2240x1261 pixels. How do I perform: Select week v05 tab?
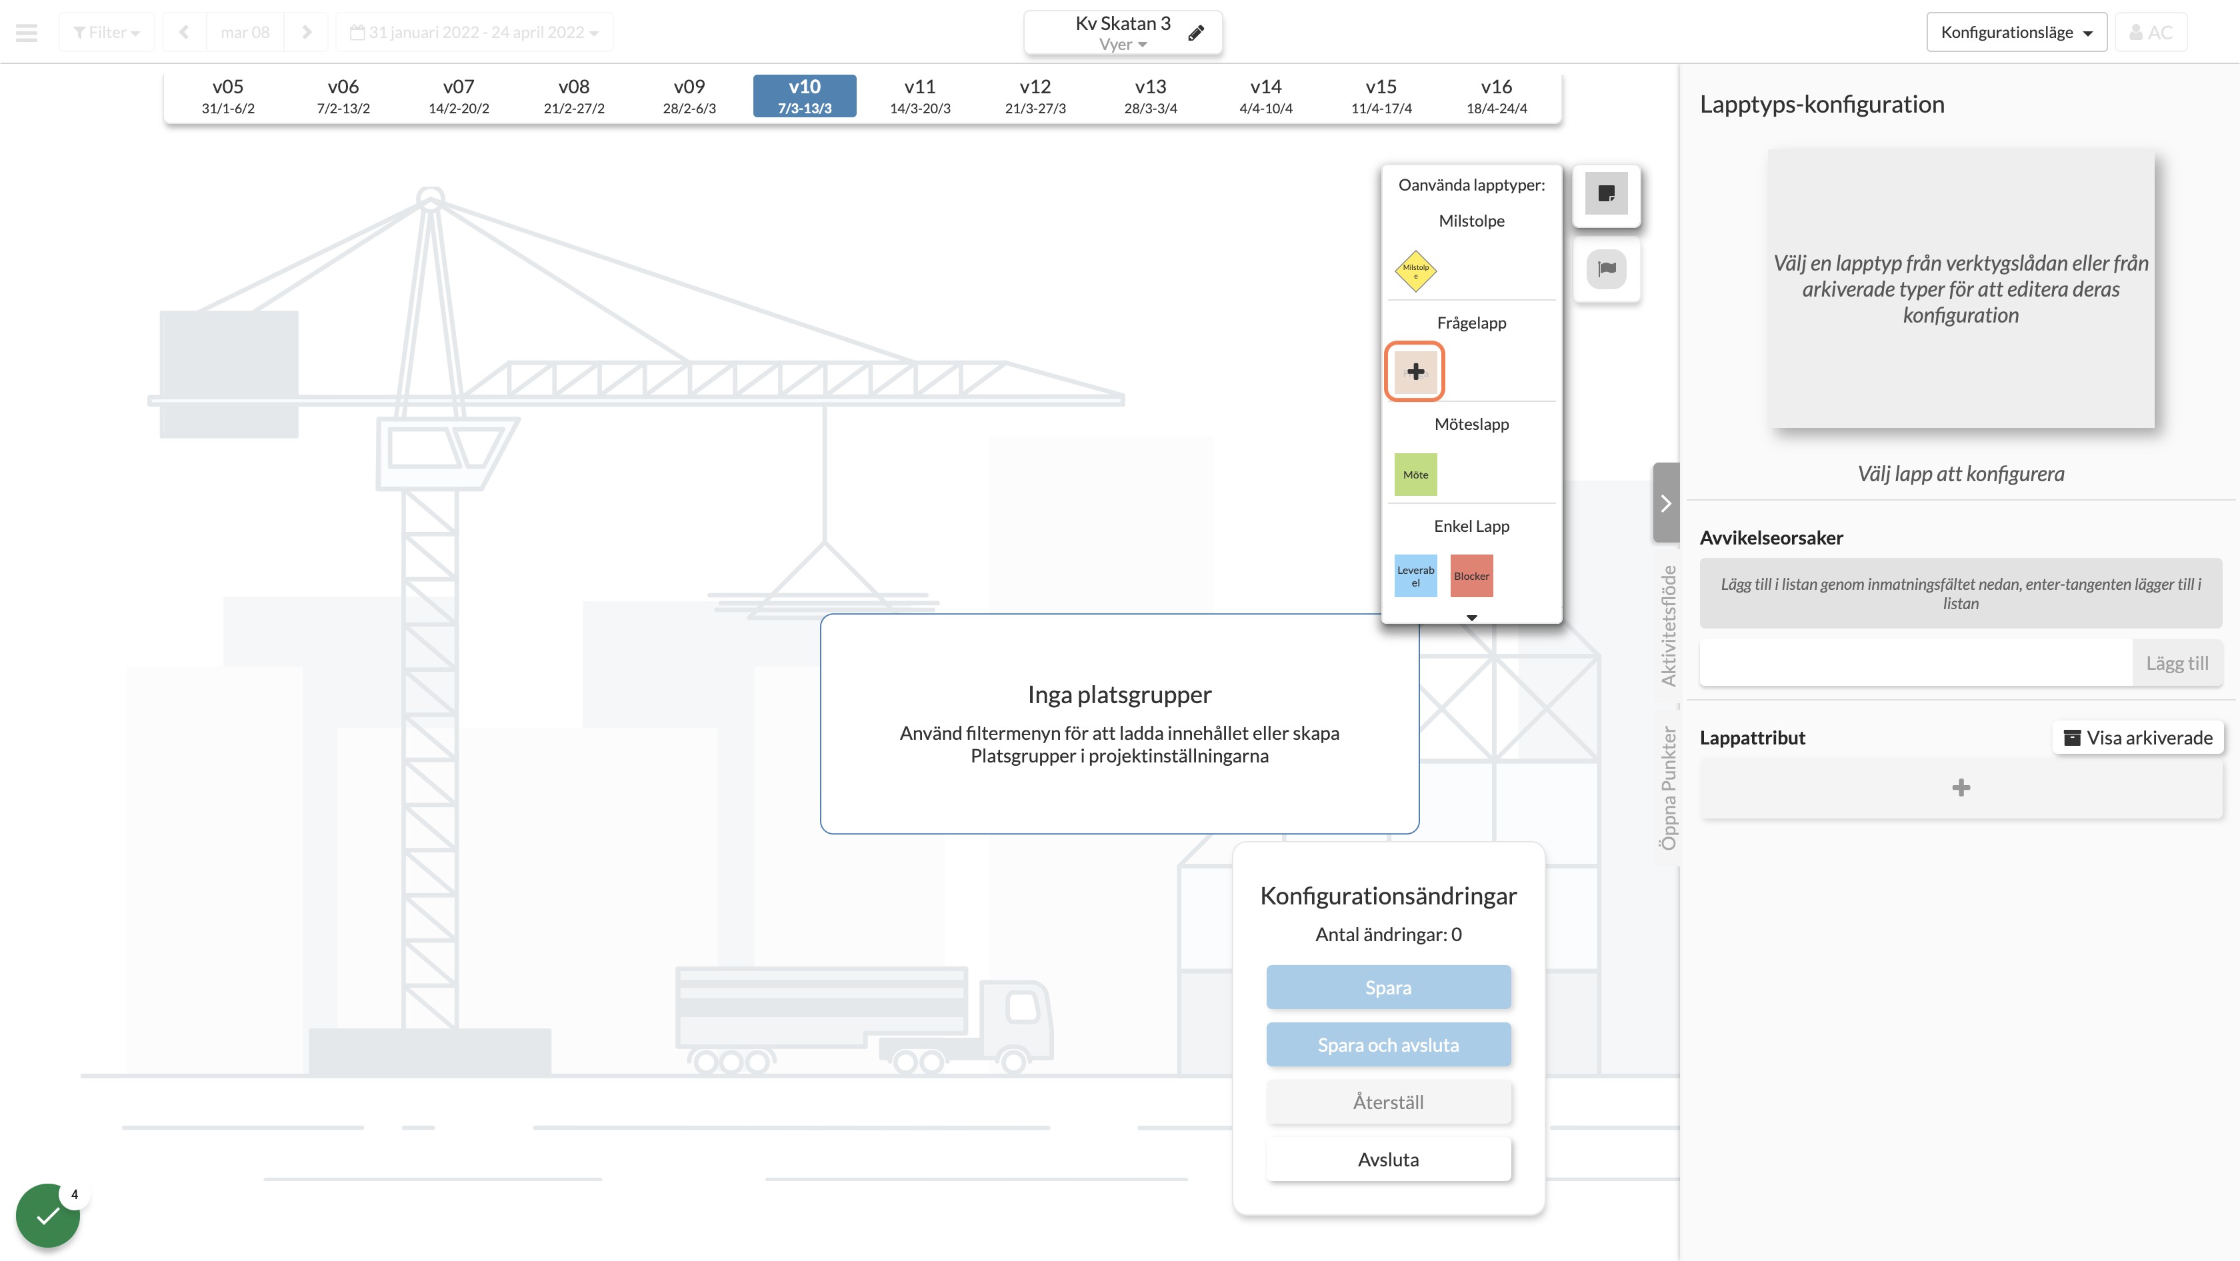[x=228, y=95]
